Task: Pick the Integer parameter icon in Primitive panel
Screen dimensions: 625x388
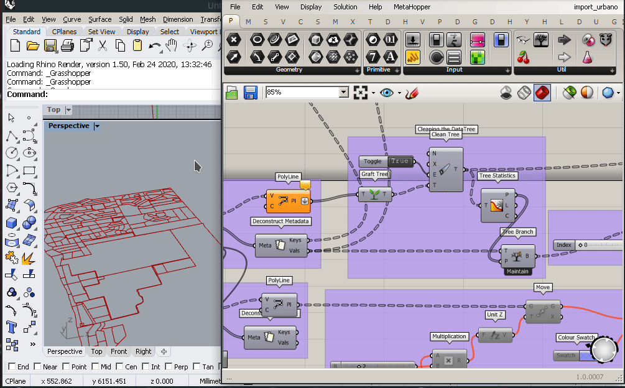Action: pyautogui.click(x=373, y=57)
